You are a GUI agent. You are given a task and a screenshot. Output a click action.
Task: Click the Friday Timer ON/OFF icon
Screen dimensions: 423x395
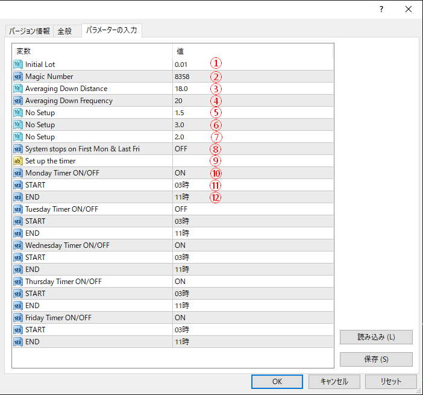click(17, 318)
